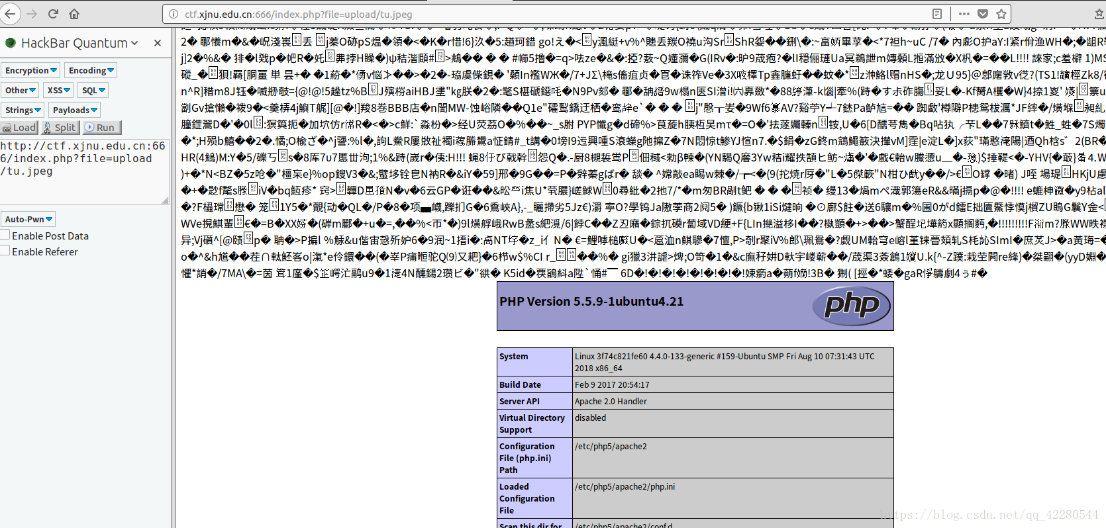The width and height of the screenshot is (1106, 528).
Task: Click the green HackBar Quantum logo
Action: point(11,43)
